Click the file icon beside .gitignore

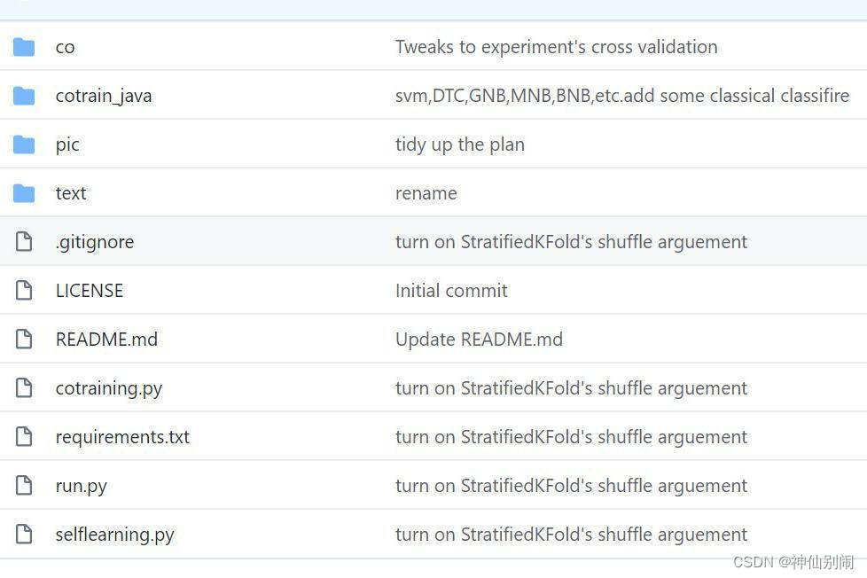click(x=24, y=241)
